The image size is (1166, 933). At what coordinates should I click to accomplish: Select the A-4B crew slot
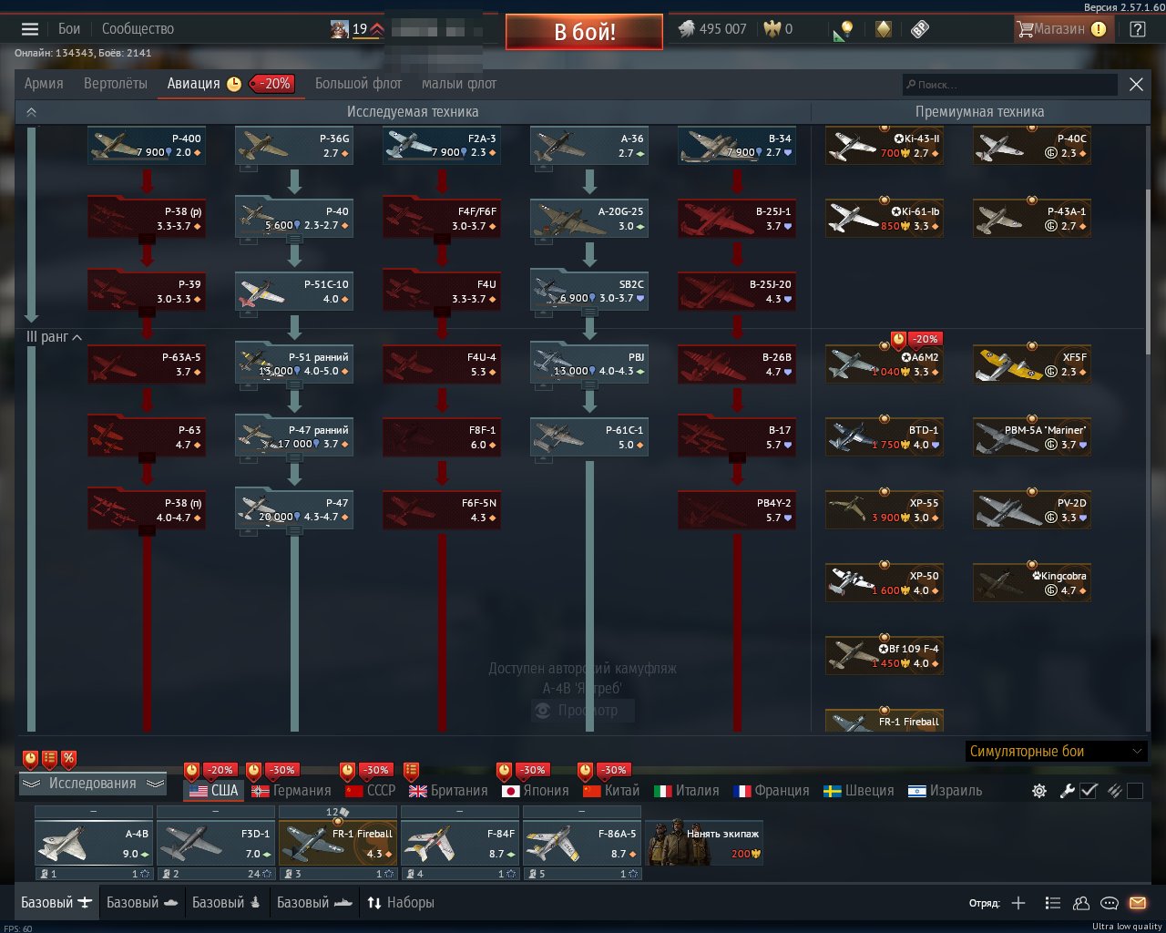[94, 843]
